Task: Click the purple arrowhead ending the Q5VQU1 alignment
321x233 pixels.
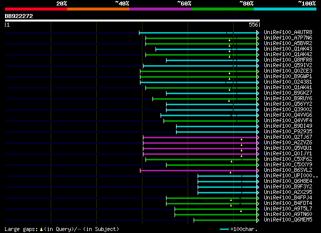Action: click(258, 148)
